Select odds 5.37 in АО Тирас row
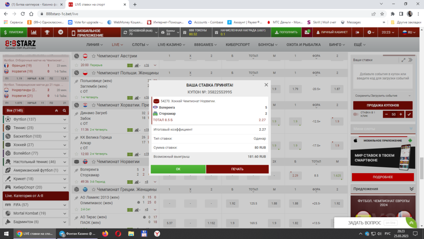 pos(170,223)
